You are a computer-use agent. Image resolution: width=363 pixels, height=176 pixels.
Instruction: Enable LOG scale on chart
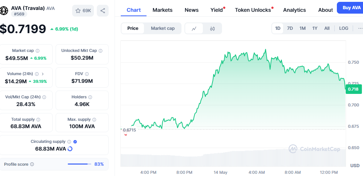pos(343,28)
